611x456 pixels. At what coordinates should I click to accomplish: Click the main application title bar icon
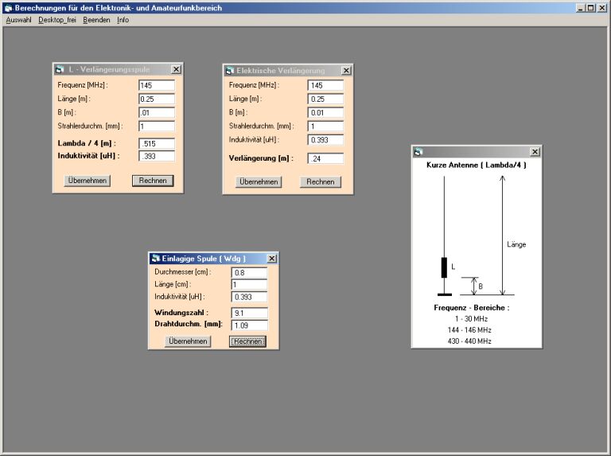pos(7,7)
